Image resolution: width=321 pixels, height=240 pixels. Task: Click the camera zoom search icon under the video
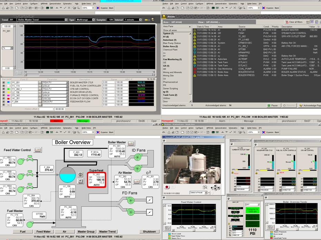(x=205, y=187)
